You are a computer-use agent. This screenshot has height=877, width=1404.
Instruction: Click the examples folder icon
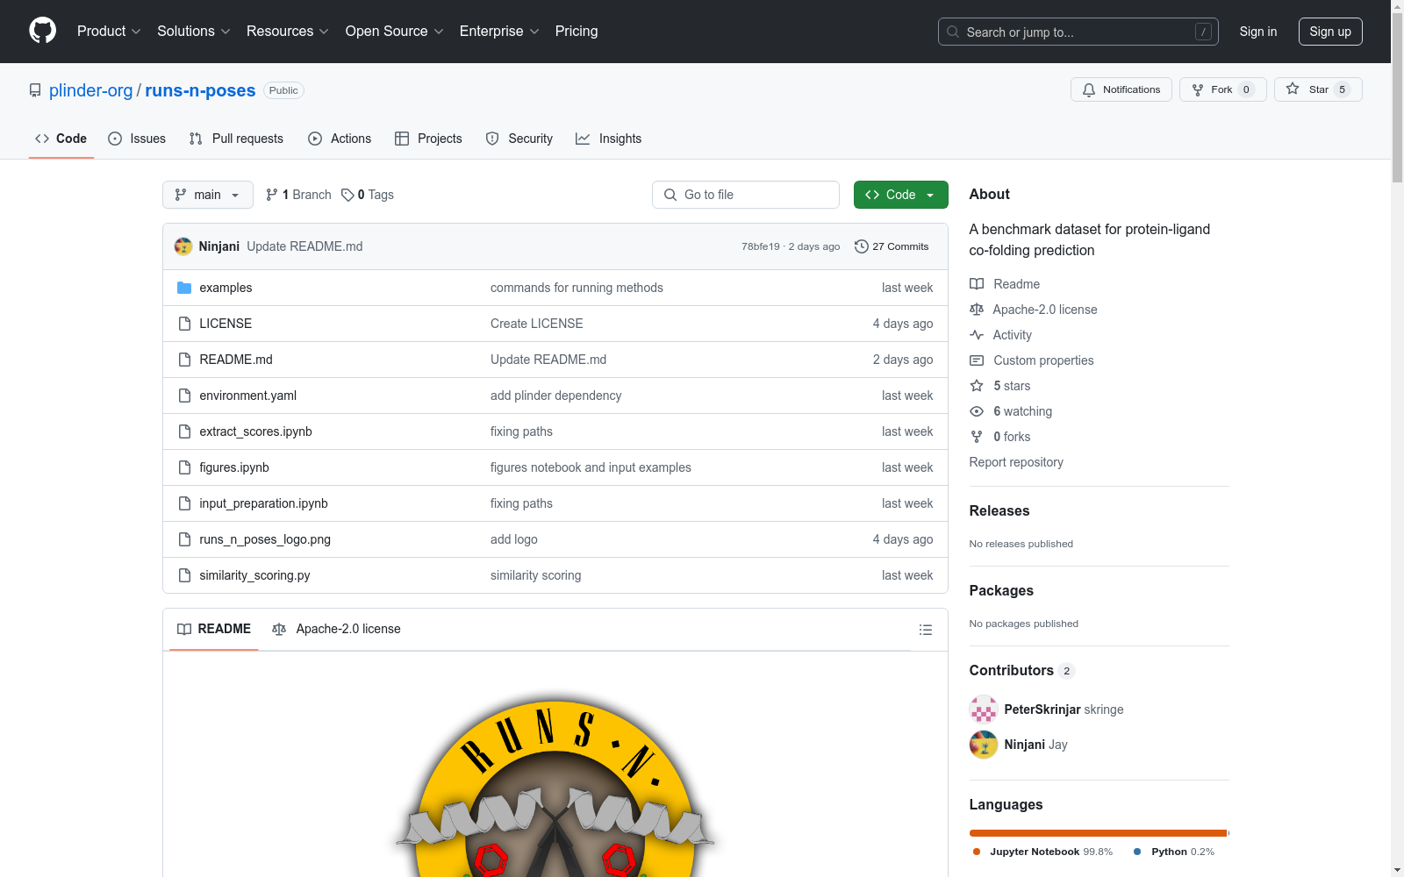184,288
